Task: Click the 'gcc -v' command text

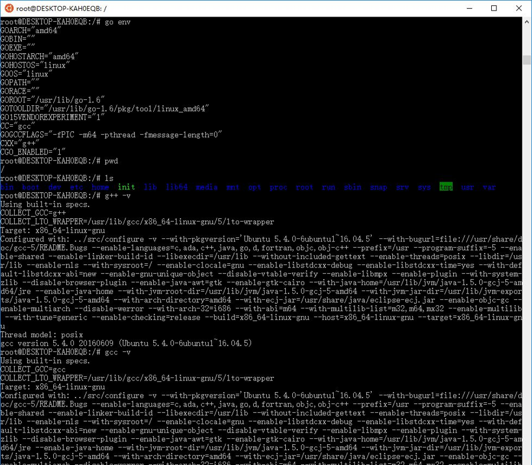Action: [118, 352]
